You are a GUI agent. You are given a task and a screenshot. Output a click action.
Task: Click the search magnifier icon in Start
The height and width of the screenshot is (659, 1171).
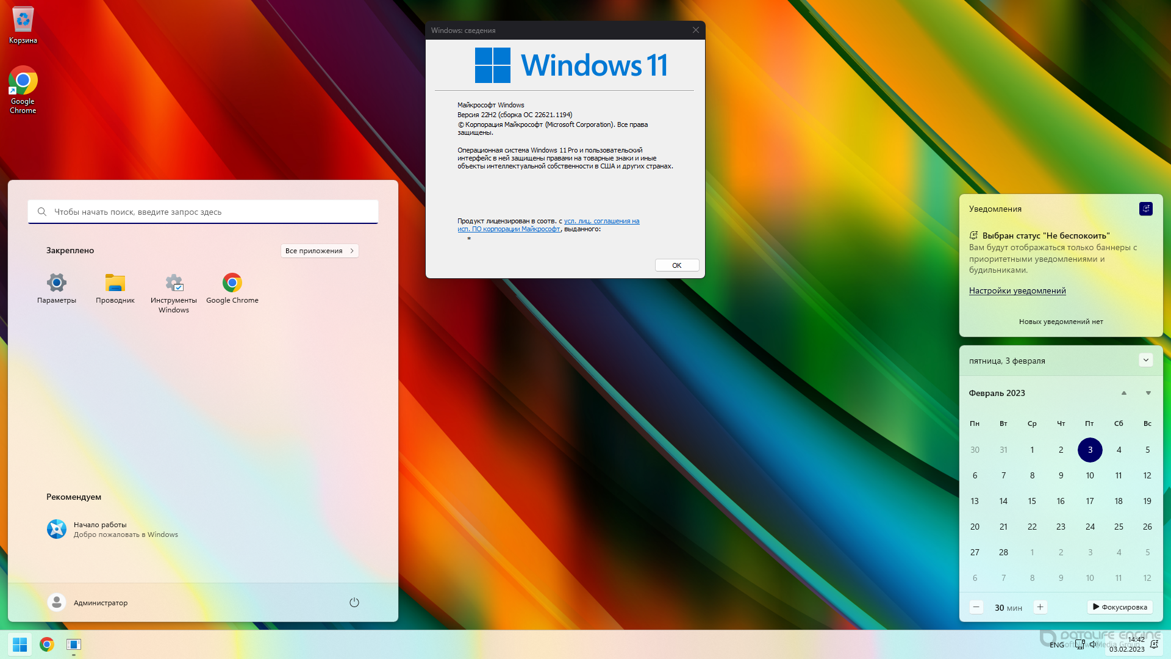tap(42, 212)
